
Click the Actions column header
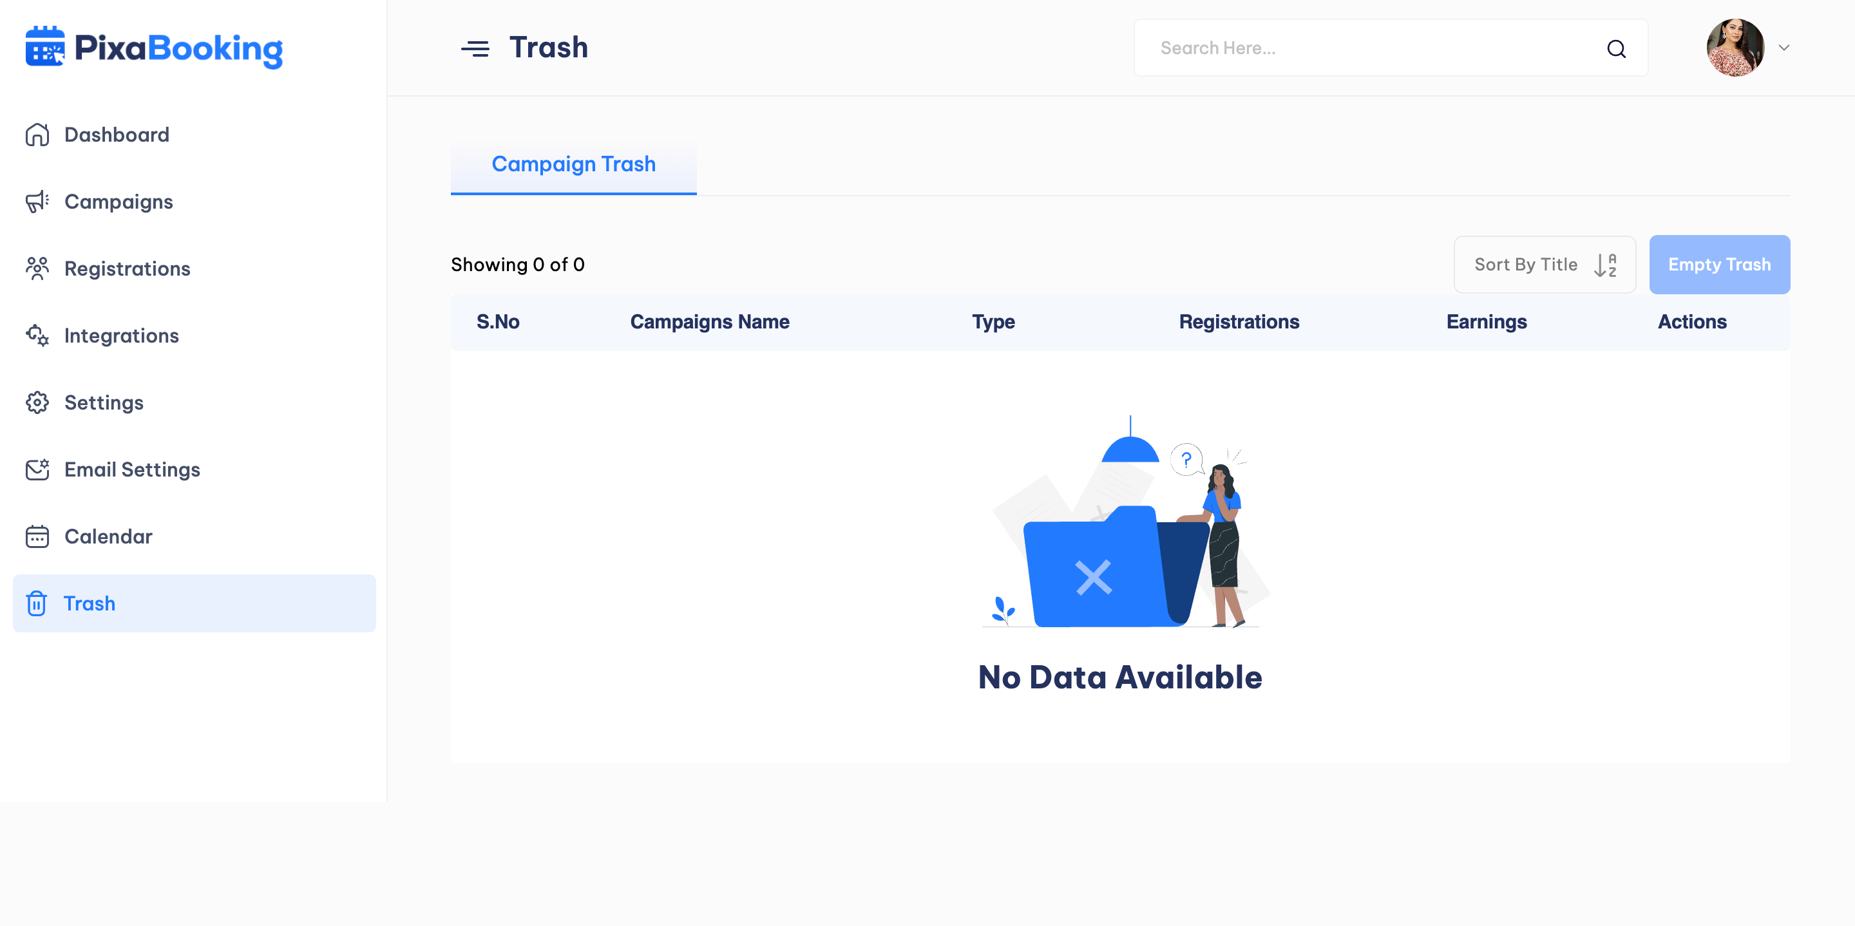[1691, 322]
